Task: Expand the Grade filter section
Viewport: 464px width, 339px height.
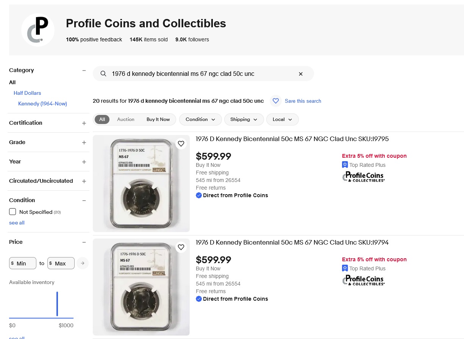Action: click(84, 143)
